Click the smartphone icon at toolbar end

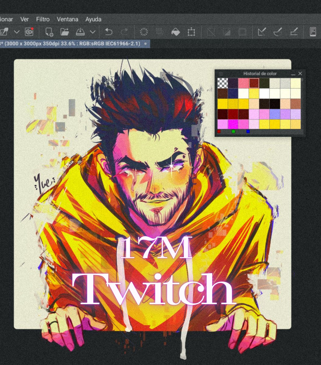coord(313,32)
